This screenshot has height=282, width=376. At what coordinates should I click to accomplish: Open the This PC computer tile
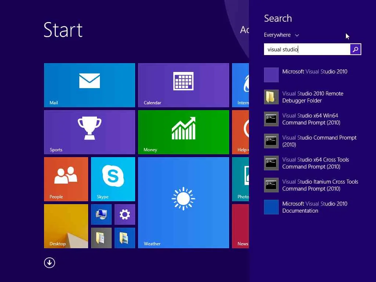[101, 214]
